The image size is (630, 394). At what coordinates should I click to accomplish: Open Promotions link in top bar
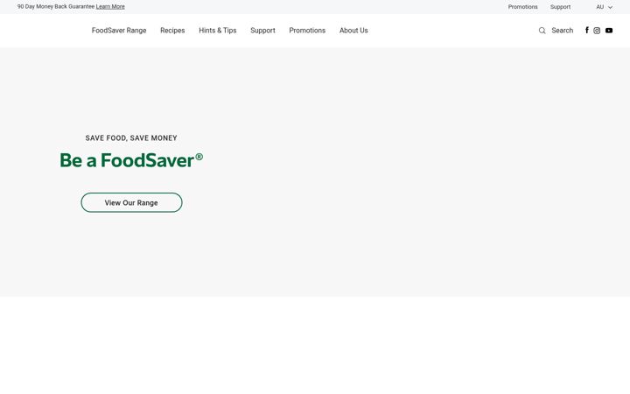pos(522,7)
